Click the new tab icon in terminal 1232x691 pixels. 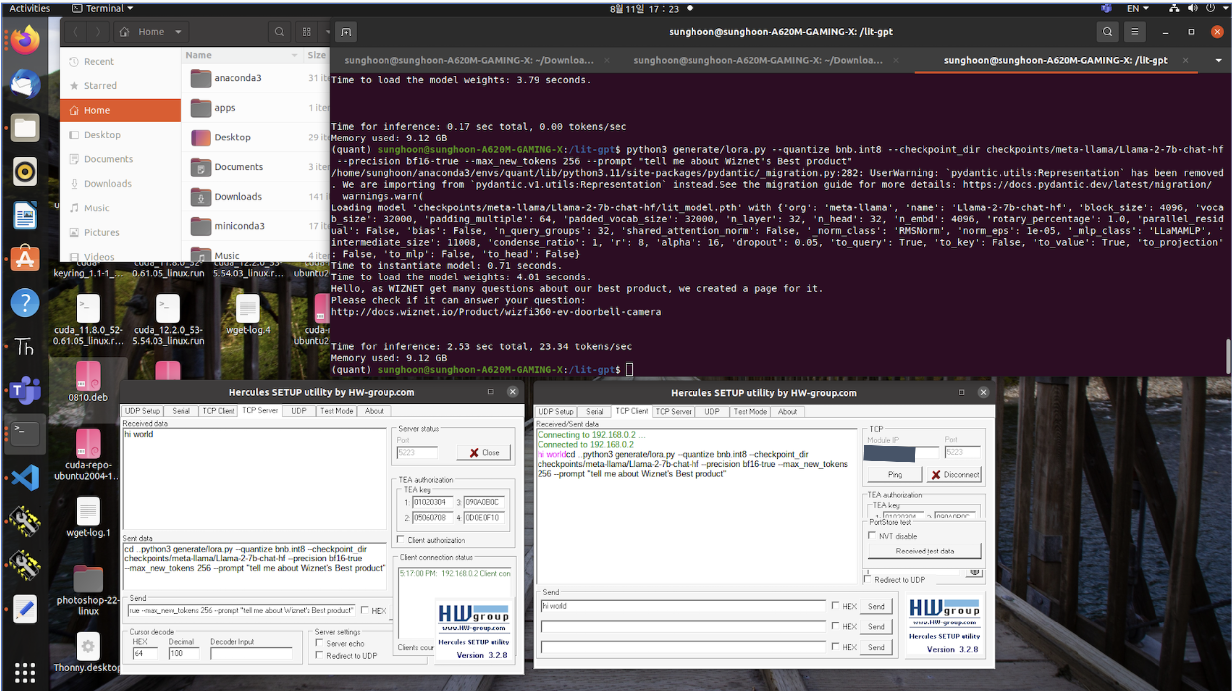[x=346, y=32]
